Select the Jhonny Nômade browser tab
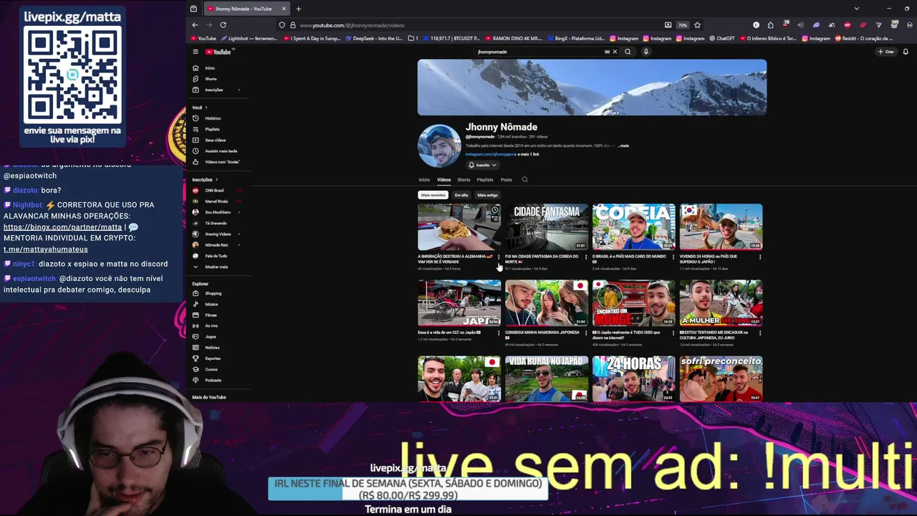Screen dimensions: 917x516 pyautogui.click(x=247, y=9)
